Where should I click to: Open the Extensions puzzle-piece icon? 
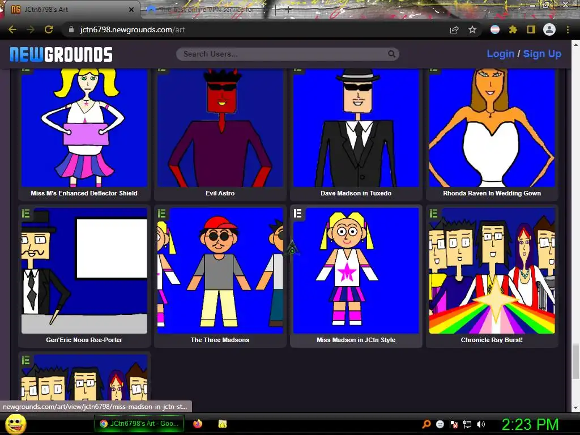point(513,29)
